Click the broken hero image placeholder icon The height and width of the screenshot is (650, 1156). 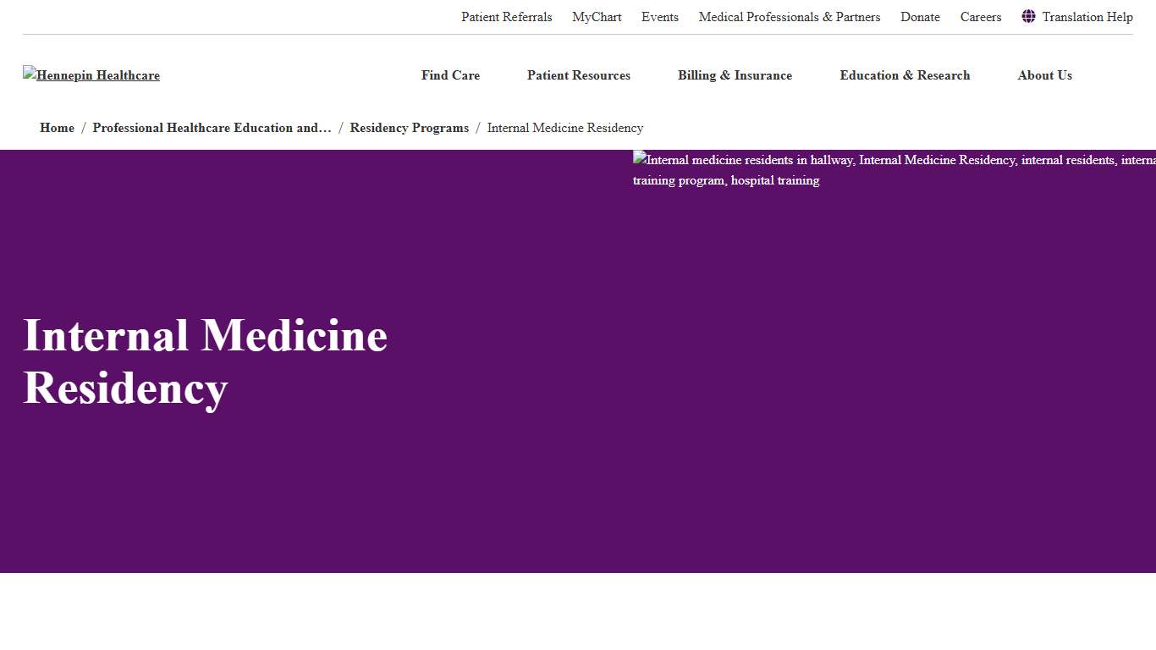point(638,159)
